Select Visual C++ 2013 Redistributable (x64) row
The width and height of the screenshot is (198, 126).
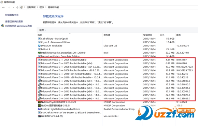[116, 88]
